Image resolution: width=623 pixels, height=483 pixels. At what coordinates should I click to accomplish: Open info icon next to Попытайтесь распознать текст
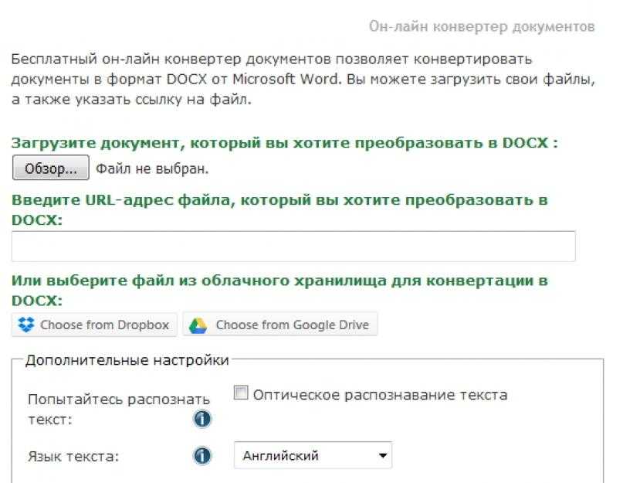202,419
